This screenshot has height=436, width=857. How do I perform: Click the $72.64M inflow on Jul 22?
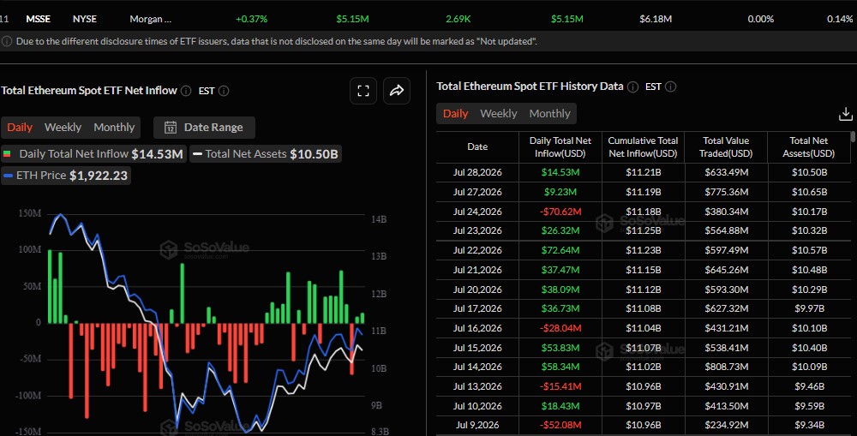(x=560, y=250)
